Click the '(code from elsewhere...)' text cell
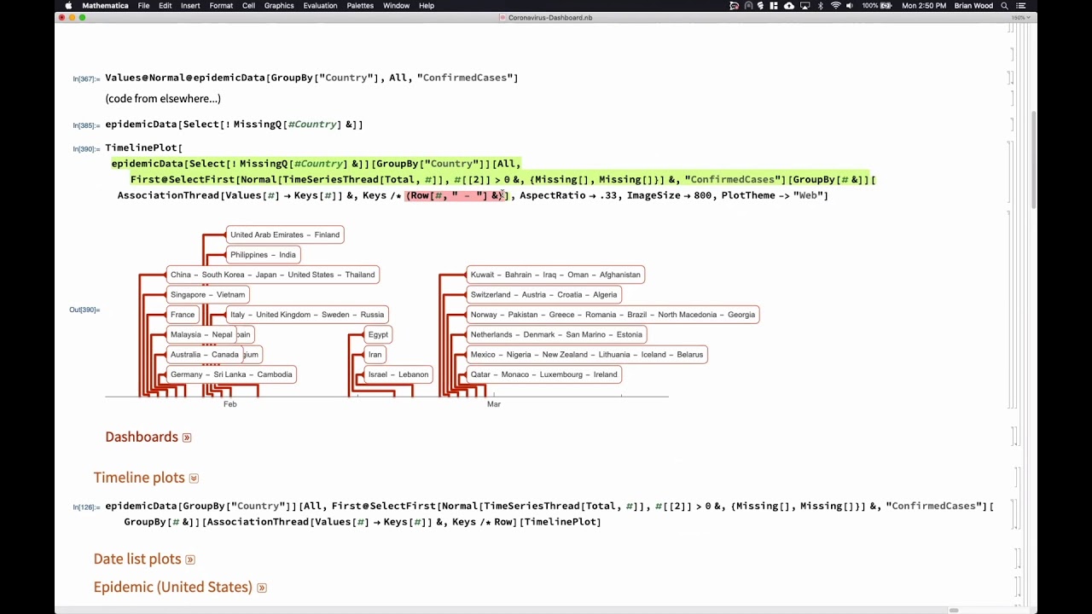Image resolution: width=1092 pixels, height=614 pixels. tap(163, 99)
